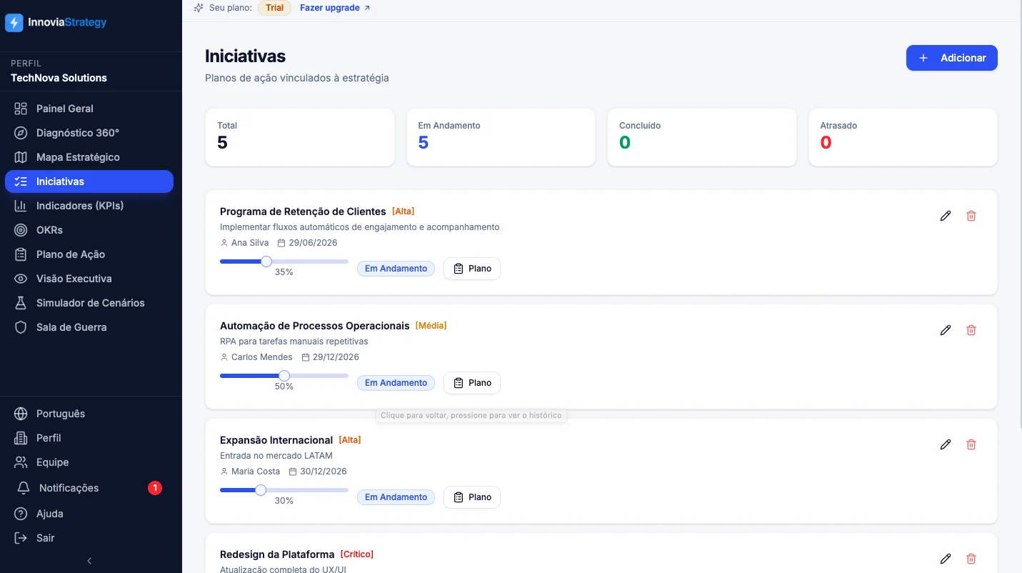Click due date 29/06/2026
This screenshot has height=573, width=1022.
point(313,243)
